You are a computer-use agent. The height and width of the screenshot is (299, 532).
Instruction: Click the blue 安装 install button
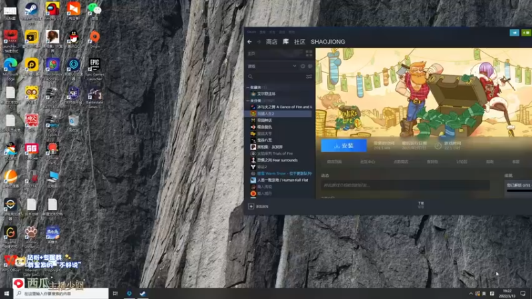(x=344, y=146)
